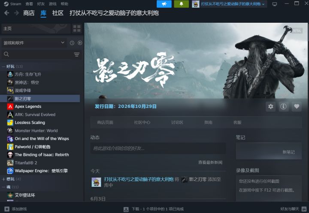Click the Palworld game icon
309x213 pixels.
[10, 147]
